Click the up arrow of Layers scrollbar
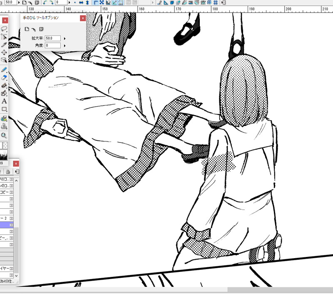The image size is (333, 294). 16,181
